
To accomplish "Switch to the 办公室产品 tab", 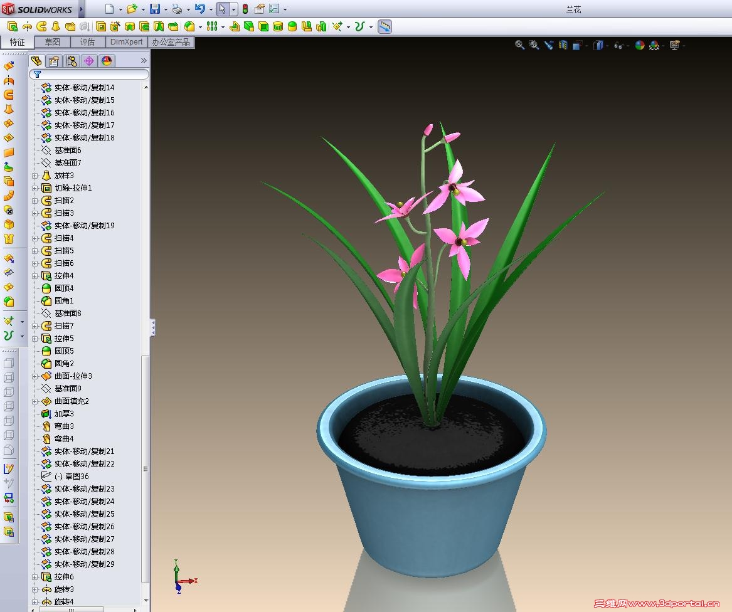I will click(x=171, y=42).
